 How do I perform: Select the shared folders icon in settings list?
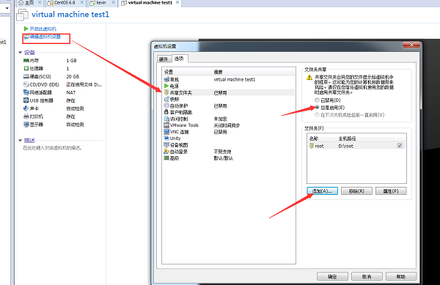(166, 92)
